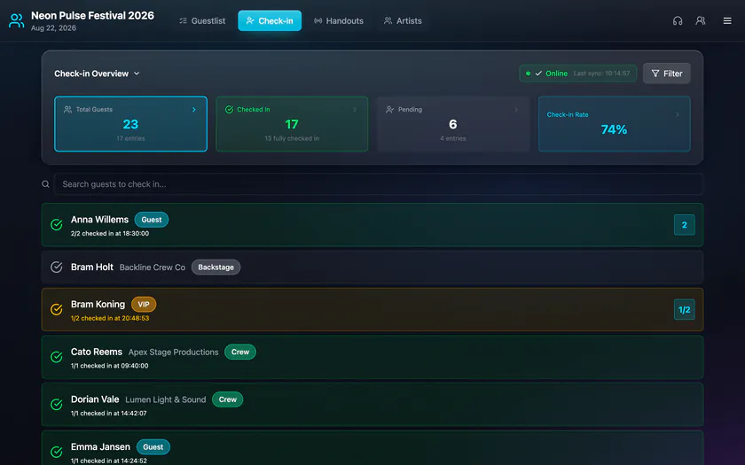Screen dimensions: 745x465
Task: Click the Handouts broadcast icon
Action: click(318, 21)
